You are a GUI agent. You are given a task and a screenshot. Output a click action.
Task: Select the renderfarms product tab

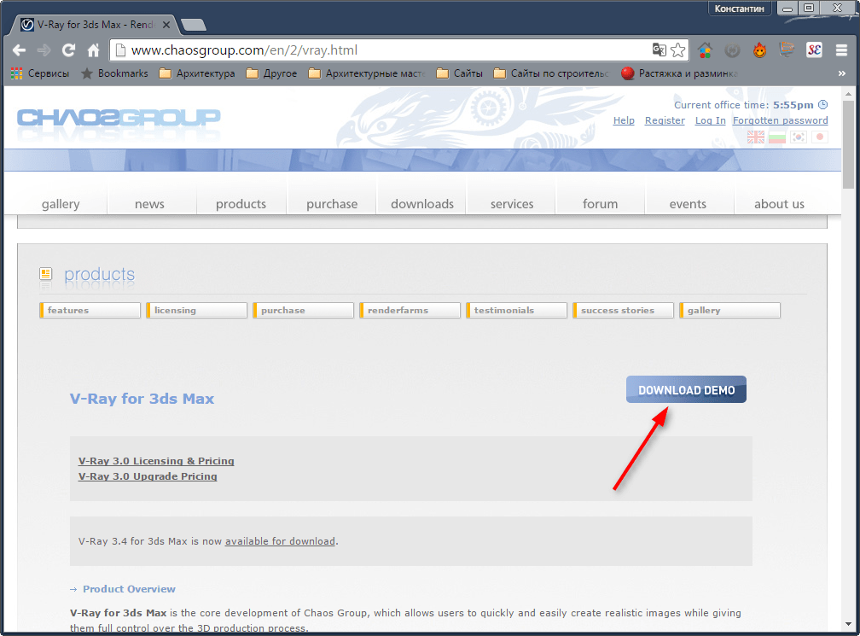pos(410,311)
